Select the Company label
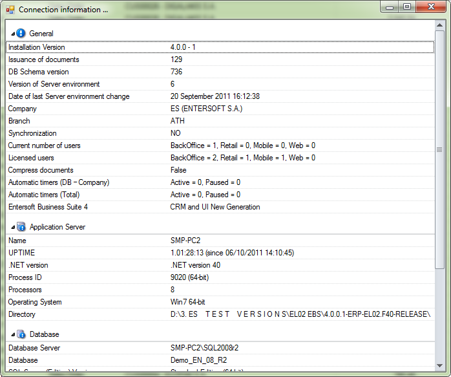451x377 pixels. pyautogui.click(x=23, y=109)
